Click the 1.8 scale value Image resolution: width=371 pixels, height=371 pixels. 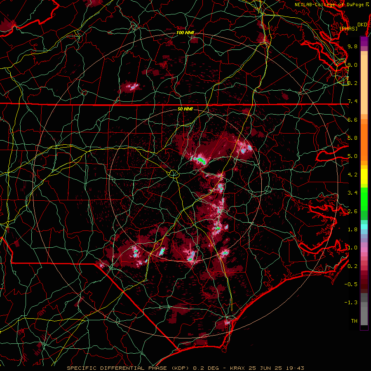(x=352, y=230)
